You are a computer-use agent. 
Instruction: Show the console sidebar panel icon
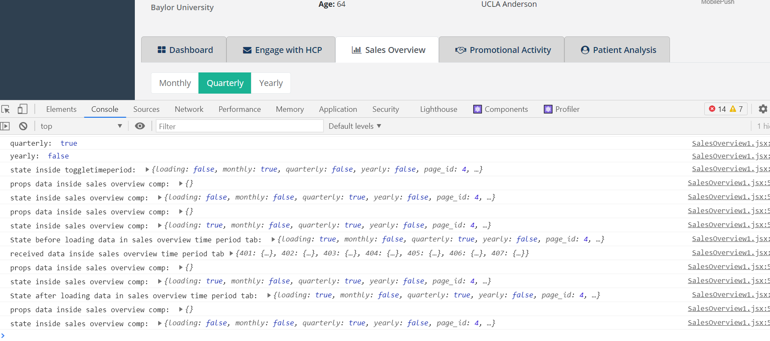[x=5, y=126]
